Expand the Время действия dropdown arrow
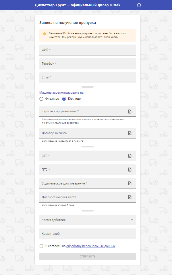 132,220
